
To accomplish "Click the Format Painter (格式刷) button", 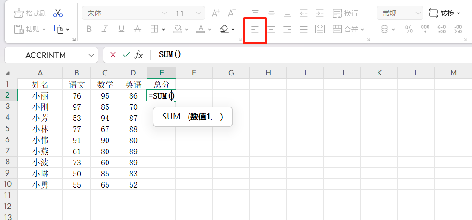I will click(x=30, y=13).
